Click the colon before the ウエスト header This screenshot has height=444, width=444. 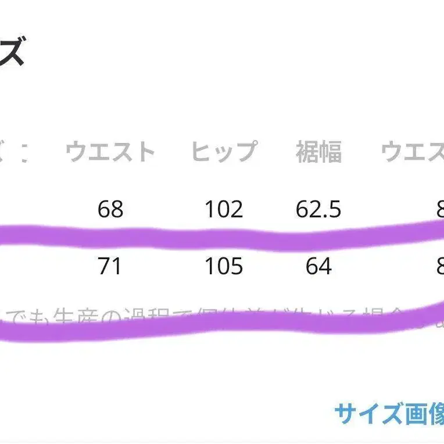tap(23, 153)
